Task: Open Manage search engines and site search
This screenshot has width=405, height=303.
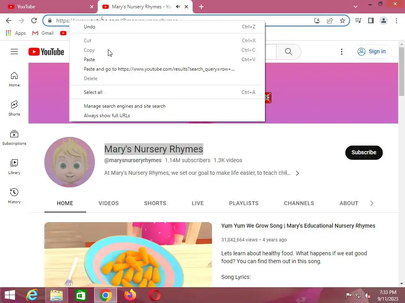Action: 167,106
